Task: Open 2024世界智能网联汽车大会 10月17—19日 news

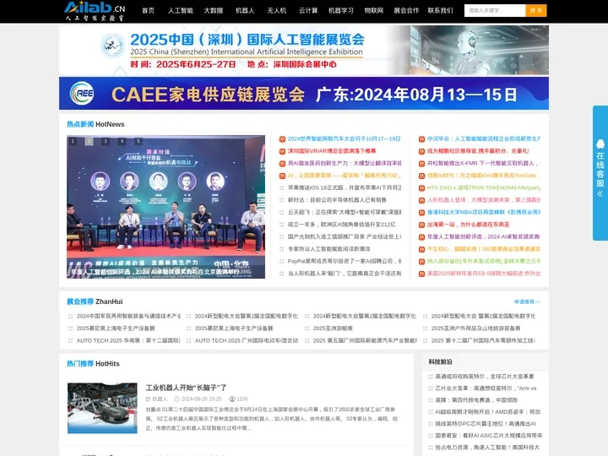Action: (x=344, y=138)
